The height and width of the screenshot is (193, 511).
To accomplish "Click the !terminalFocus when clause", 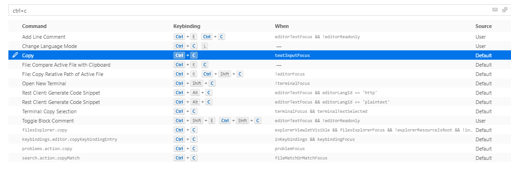I will click(292, 83).
